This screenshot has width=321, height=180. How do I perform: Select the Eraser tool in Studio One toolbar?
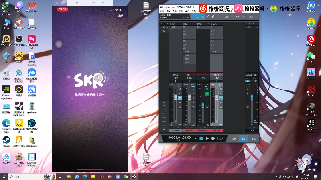point(213,16)
